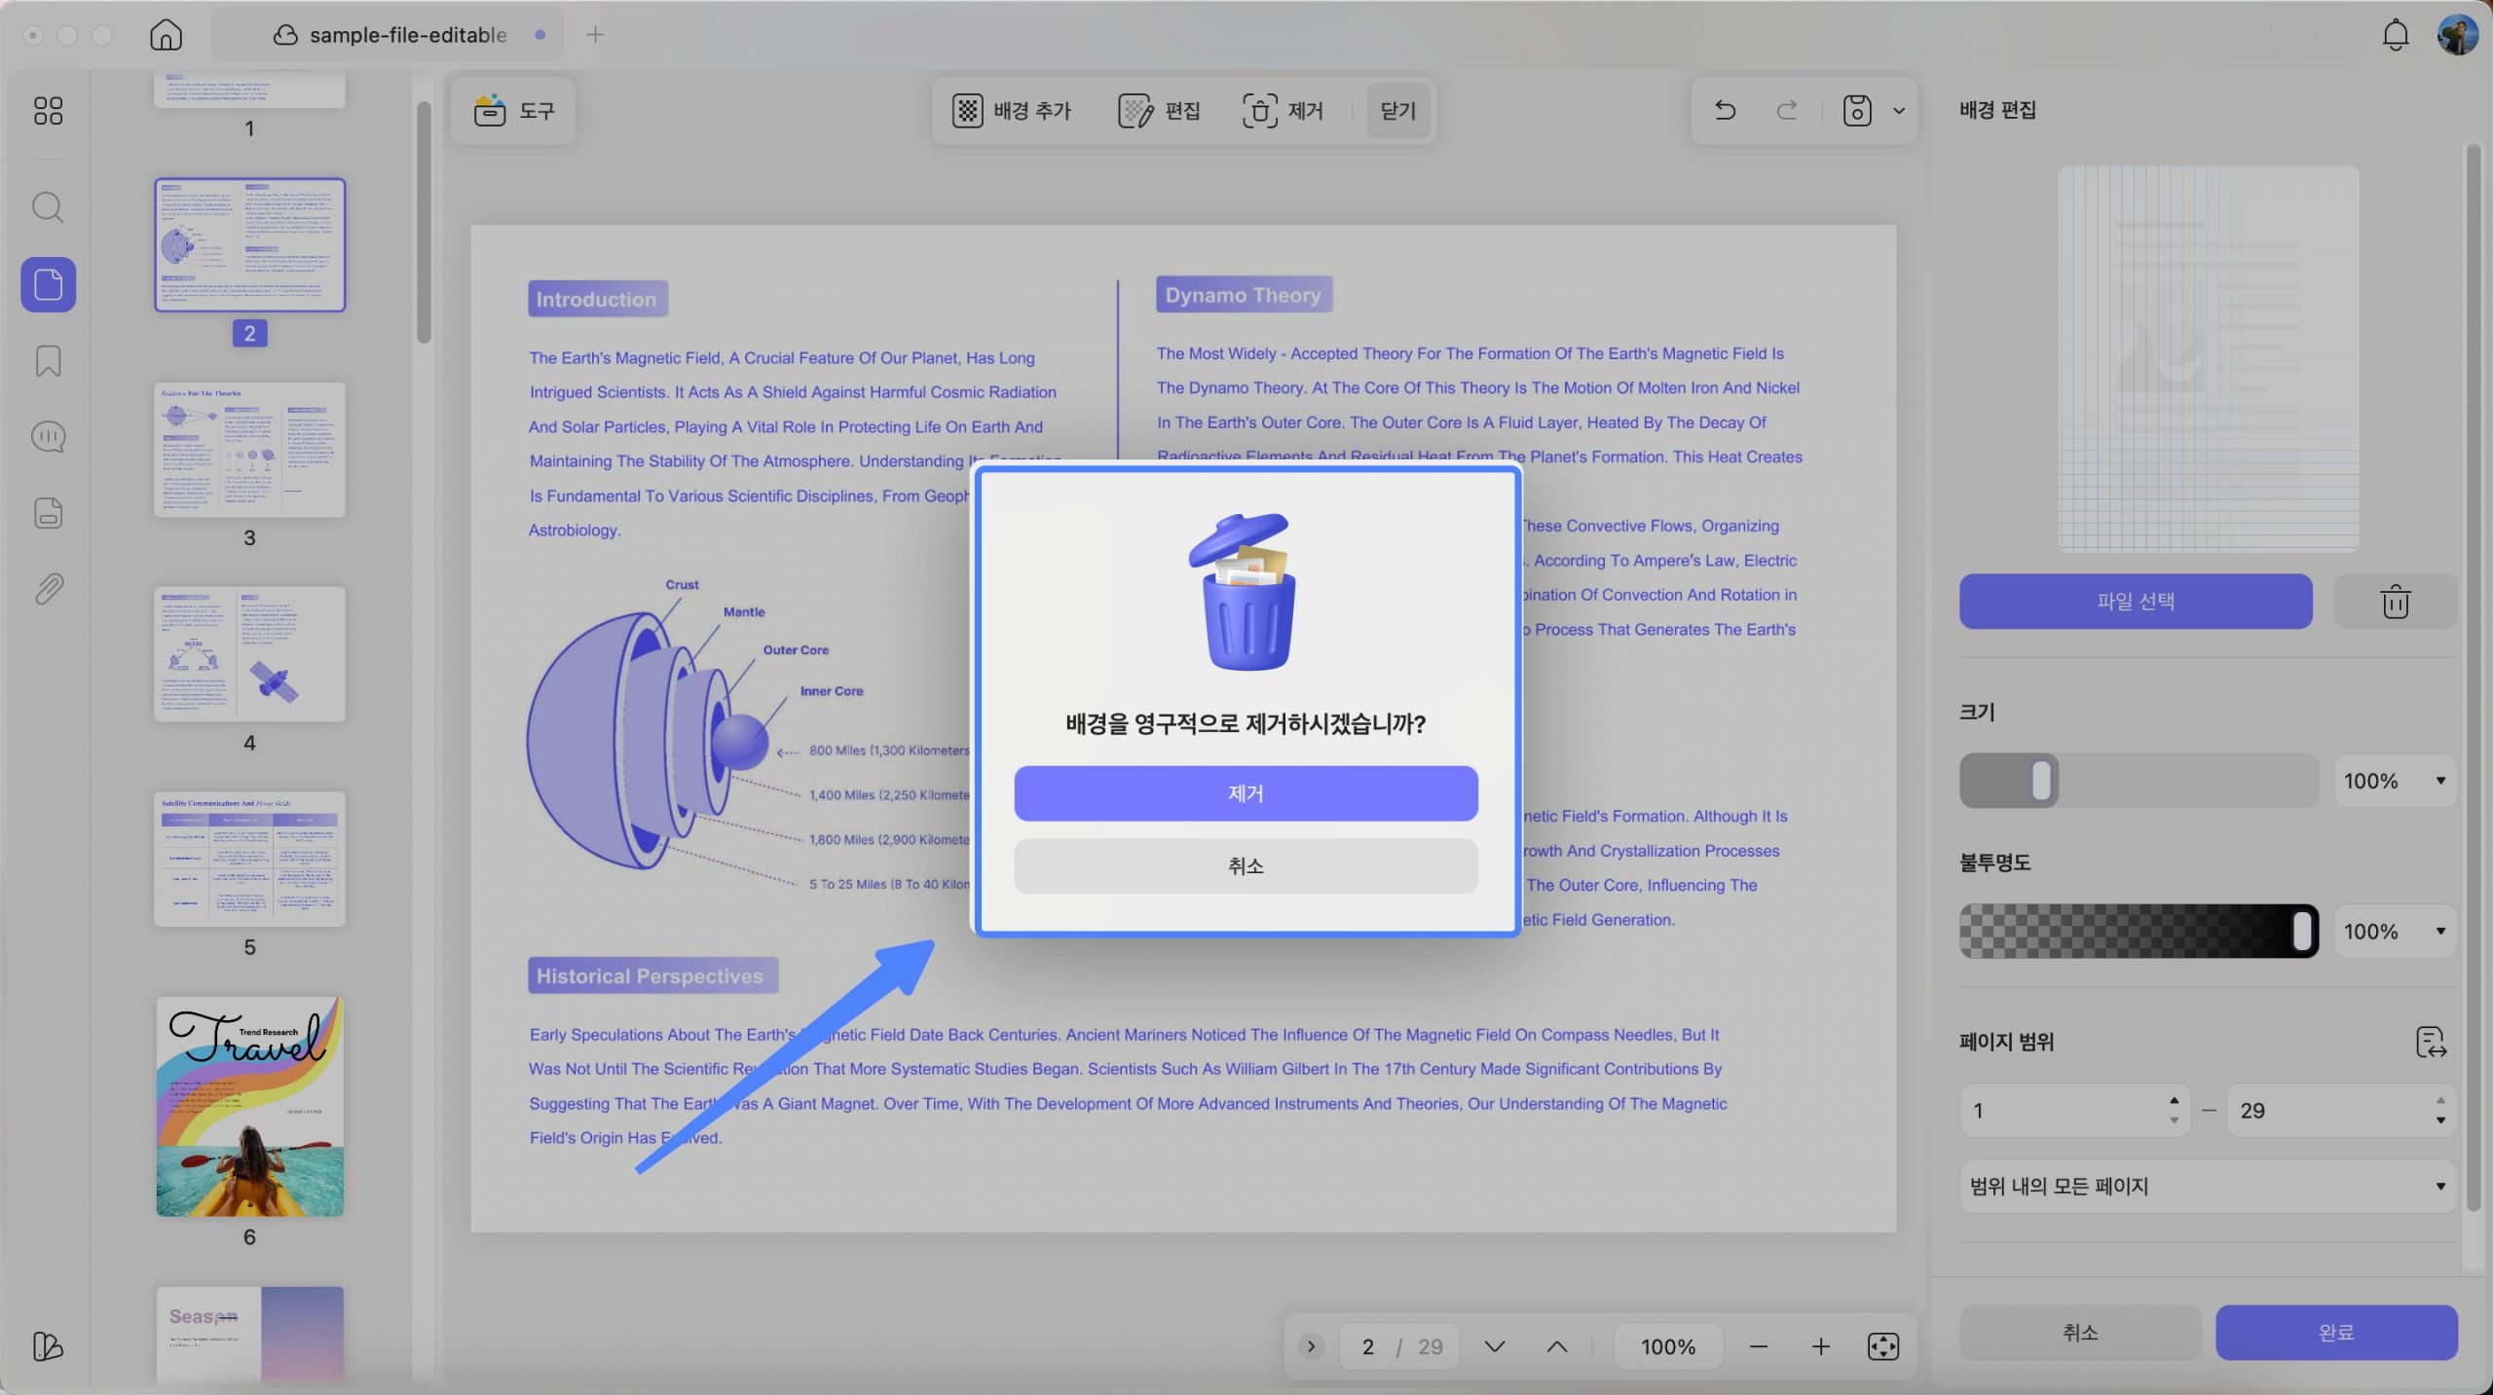Click the search icon in left sidebar
The width and height of the screenshot is (2493, 1395).
[48, 207]
